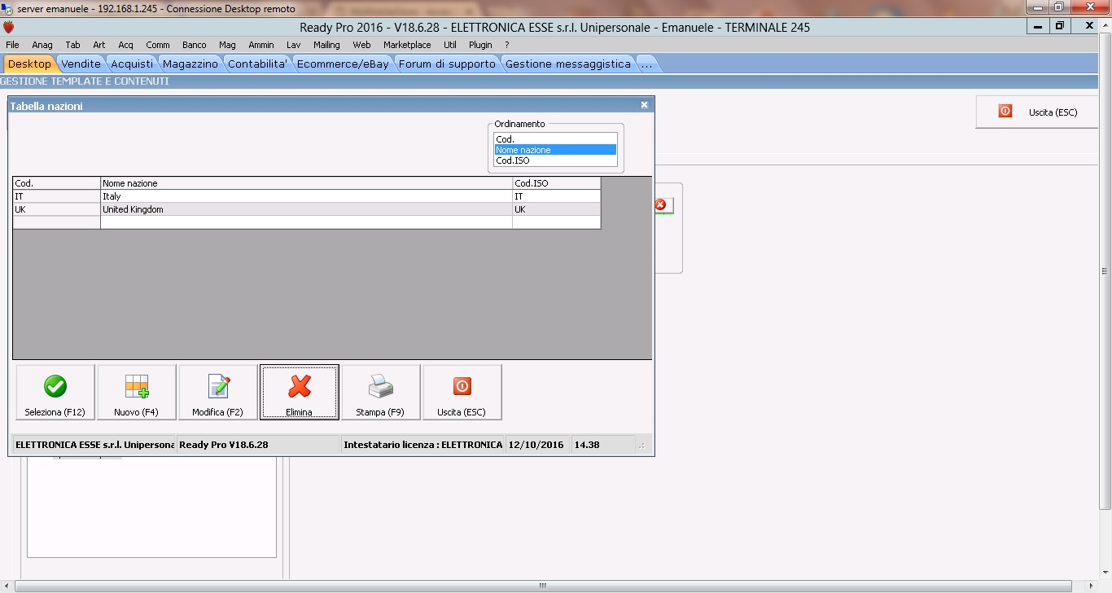This screenshot has width=1112, height=593.
Task: Add a new nation with Nuovo (F4)
Action: 137,392
